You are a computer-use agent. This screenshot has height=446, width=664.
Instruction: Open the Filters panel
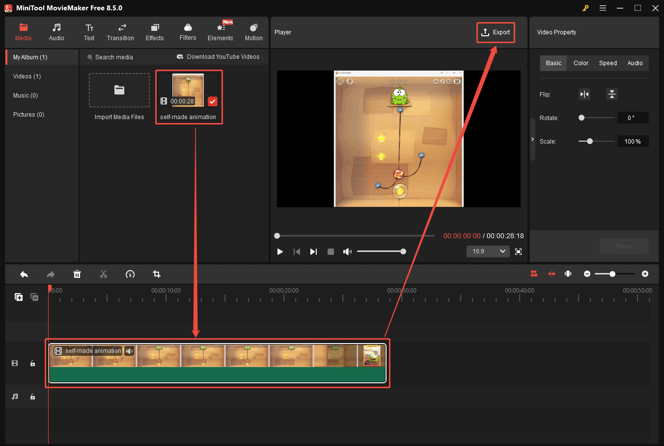click(x=188, y=32)
